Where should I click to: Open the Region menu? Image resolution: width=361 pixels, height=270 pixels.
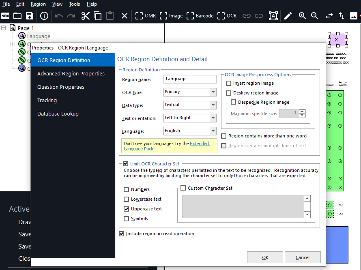click(x=38, y=4)
